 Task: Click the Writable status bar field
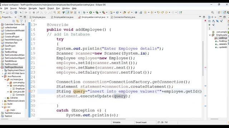point(116,122)
